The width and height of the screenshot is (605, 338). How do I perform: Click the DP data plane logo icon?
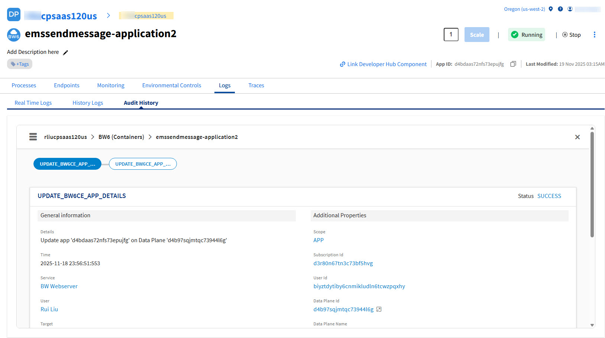[14, 14]
